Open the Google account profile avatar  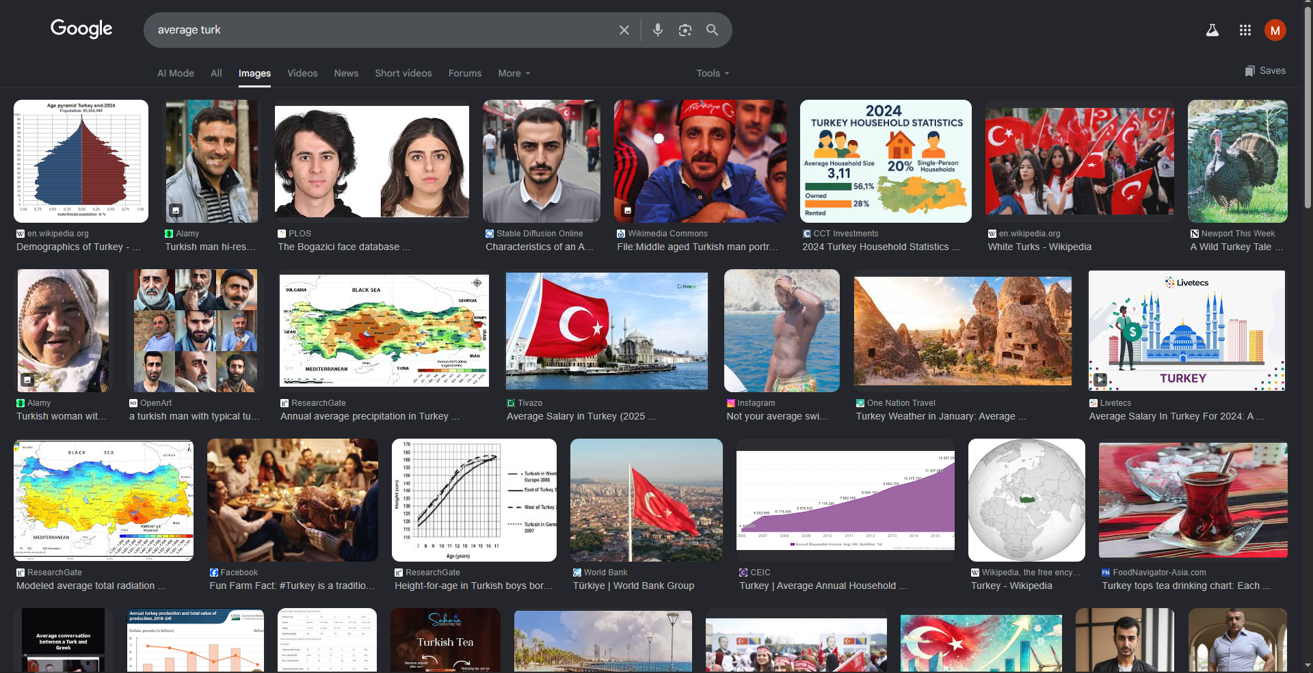[x=1275, y=30]
